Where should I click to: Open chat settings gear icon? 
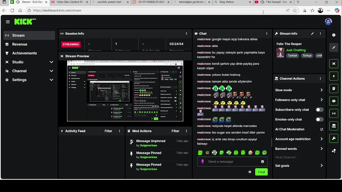250,172
